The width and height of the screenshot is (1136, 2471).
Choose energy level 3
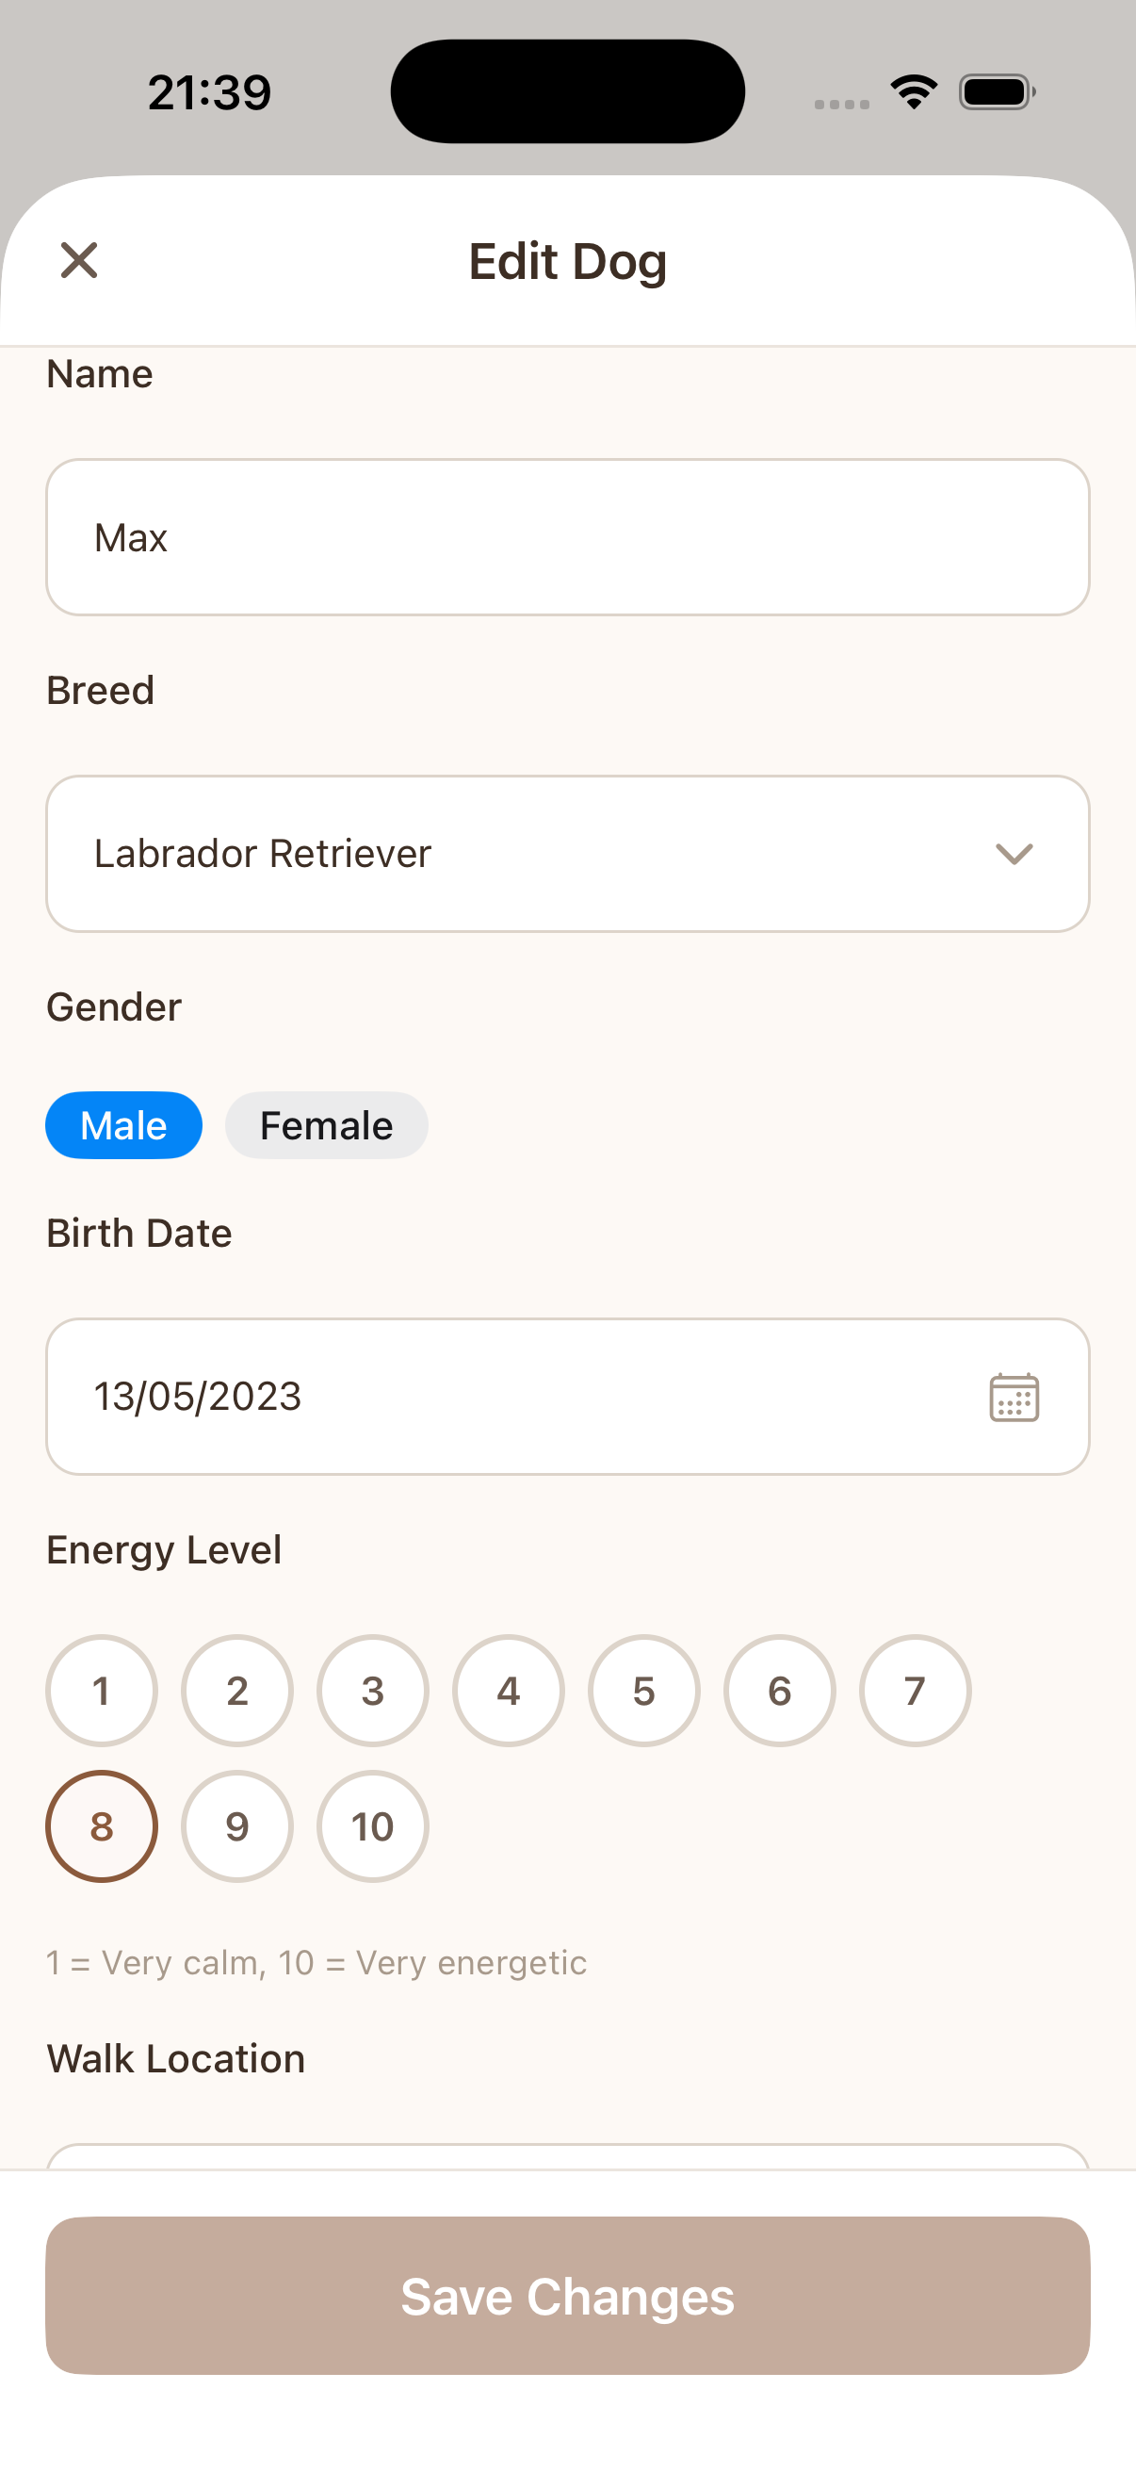[373, 1690]
